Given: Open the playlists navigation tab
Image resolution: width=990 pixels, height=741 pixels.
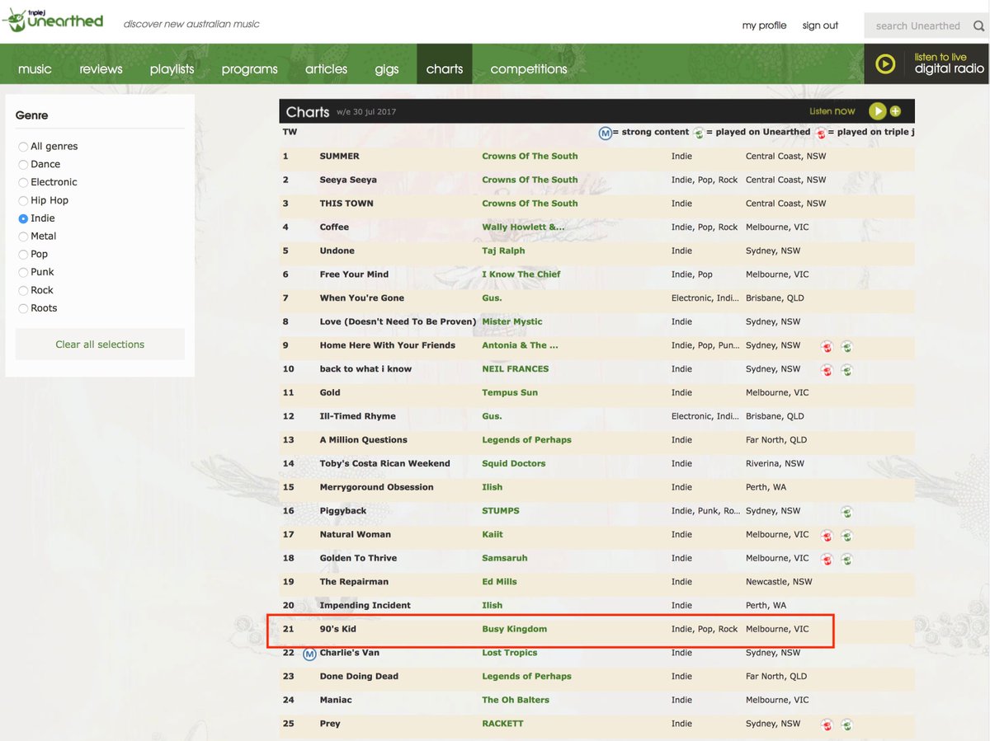Looking at the screenshot, I should click(172, 69).
